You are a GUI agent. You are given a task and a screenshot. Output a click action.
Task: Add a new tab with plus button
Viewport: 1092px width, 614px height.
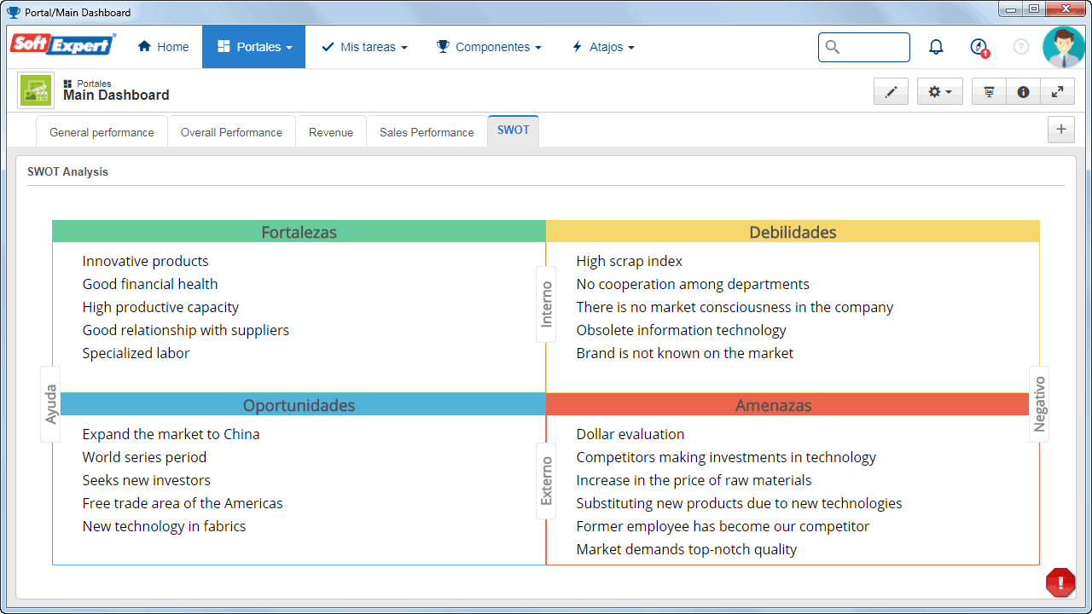tap(1061, 130)
